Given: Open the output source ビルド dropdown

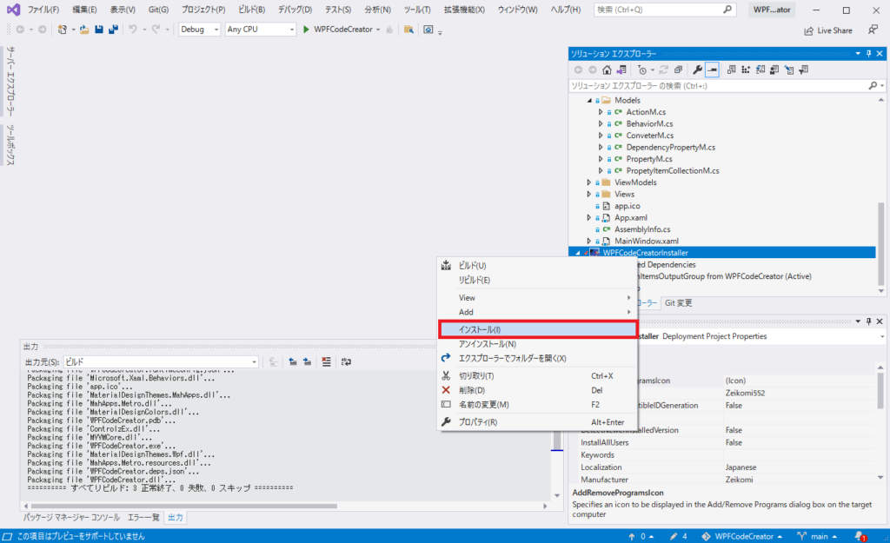Looking at the screenshot, I should click(161, 362).
